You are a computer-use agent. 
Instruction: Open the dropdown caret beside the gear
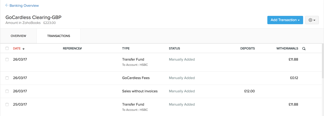314,20
